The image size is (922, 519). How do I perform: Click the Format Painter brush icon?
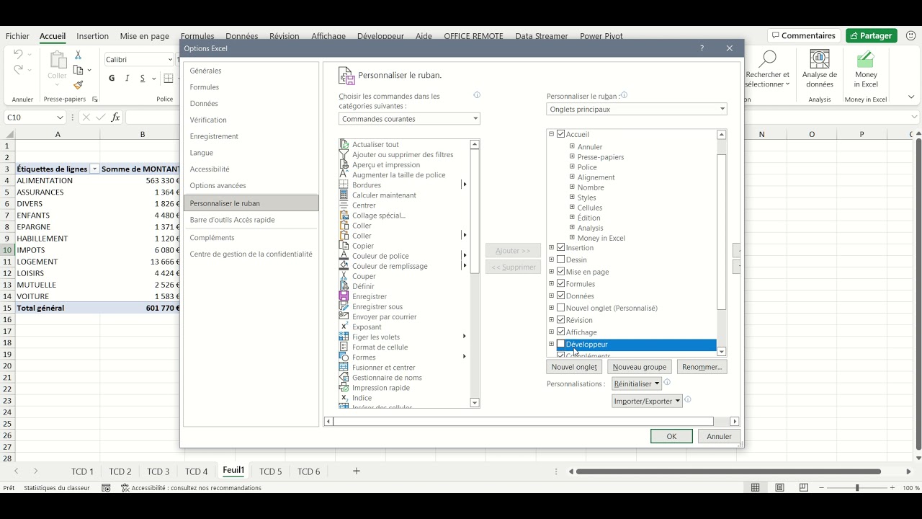click(x=78, y=85)
